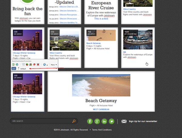Screen dimensions: 182x138
Task: Click the red-green cube icon in the toolbar
Action: [x=27, y=64]
